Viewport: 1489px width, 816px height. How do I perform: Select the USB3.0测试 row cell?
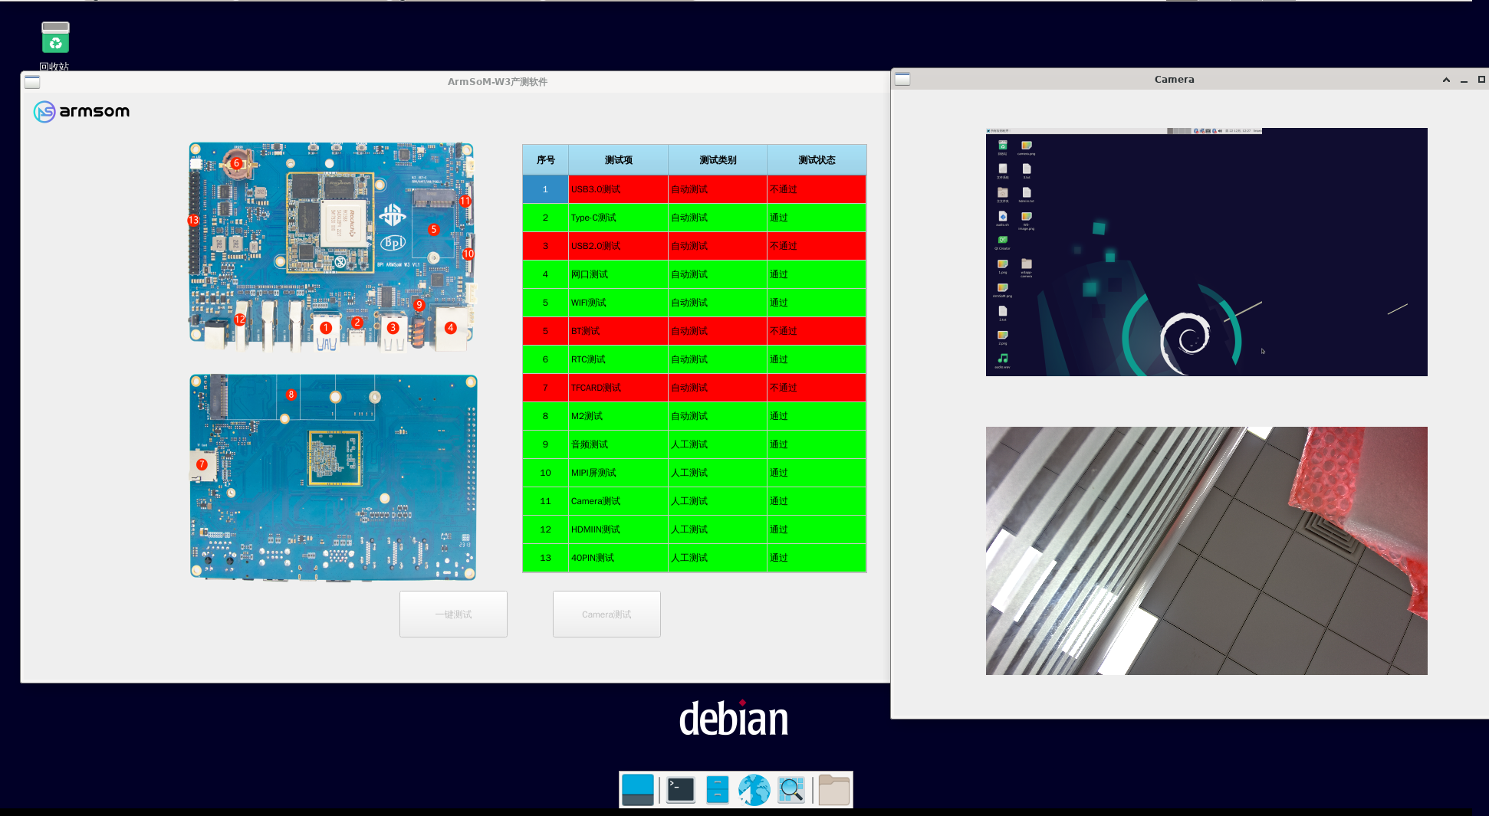click(618, 189)
